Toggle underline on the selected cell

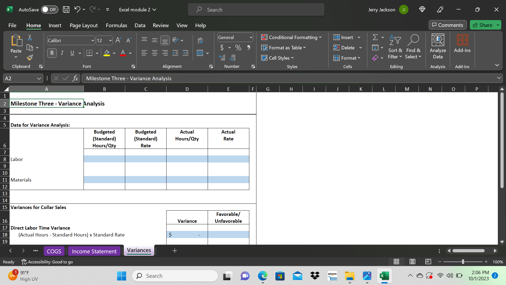point(72,53)
